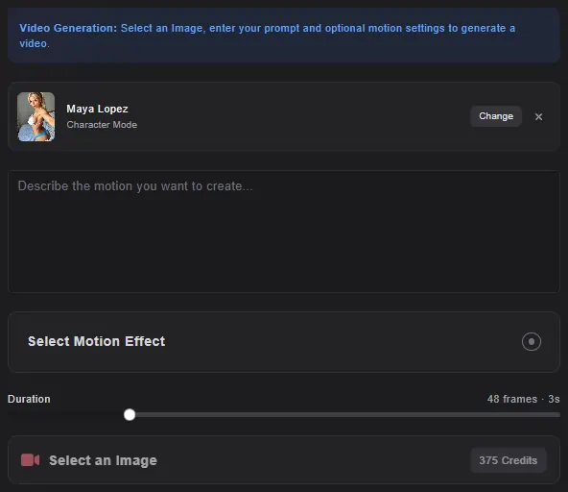Viewport: 568px width, 492px height.
Task: Click the Video Generation info banner text
Action: pyautogui.click(x=268, y=36)
